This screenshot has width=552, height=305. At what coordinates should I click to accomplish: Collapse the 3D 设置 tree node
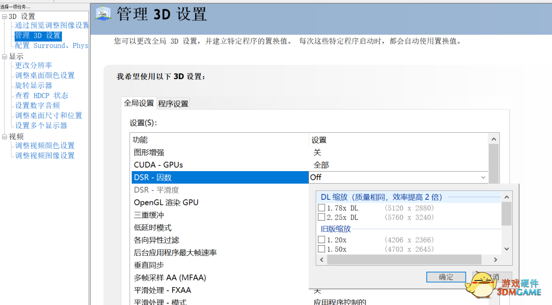[5, 16]
